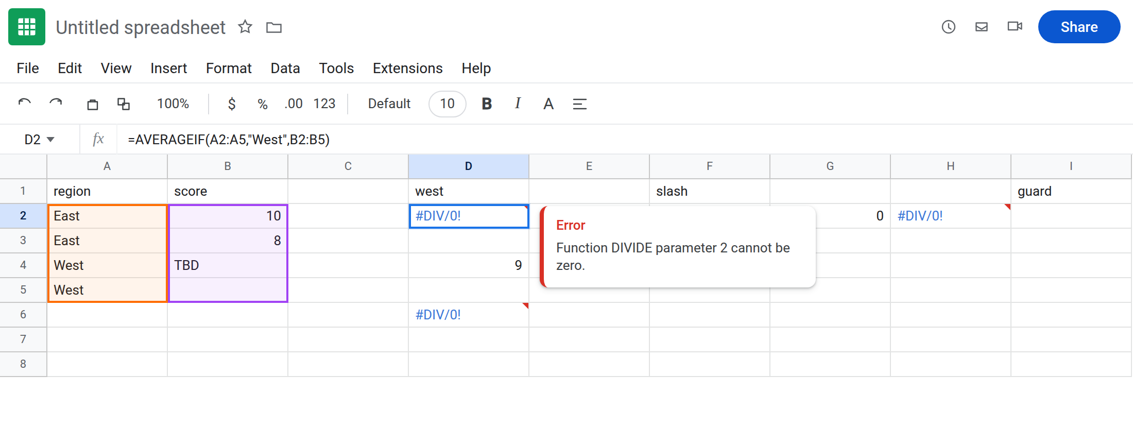Toggle bold formatting
This screenshot has width=1133, height=443.
click(487, 104)
